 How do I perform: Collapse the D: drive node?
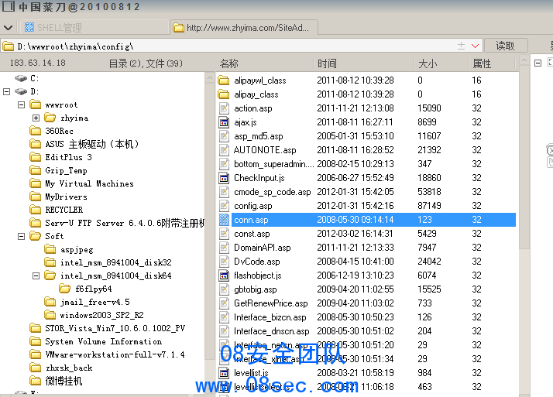point(7,91)
